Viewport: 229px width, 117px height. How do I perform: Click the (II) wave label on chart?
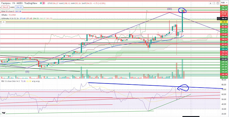tap(27, 71)
